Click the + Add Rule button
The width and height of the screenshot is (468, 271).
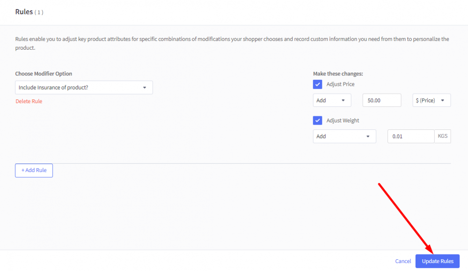pyautogui.click(x=34, y=170)
